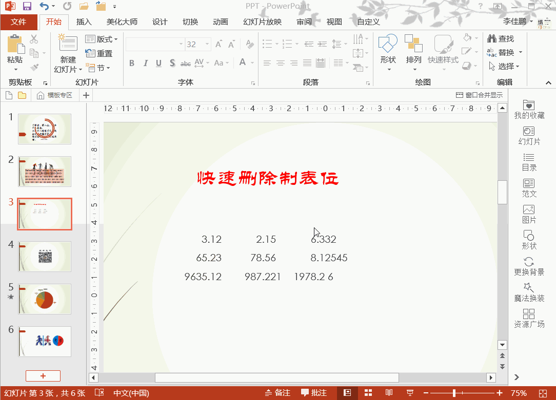
Task: Save the presentation via quick access toolbar
Action: pos(27,6)
